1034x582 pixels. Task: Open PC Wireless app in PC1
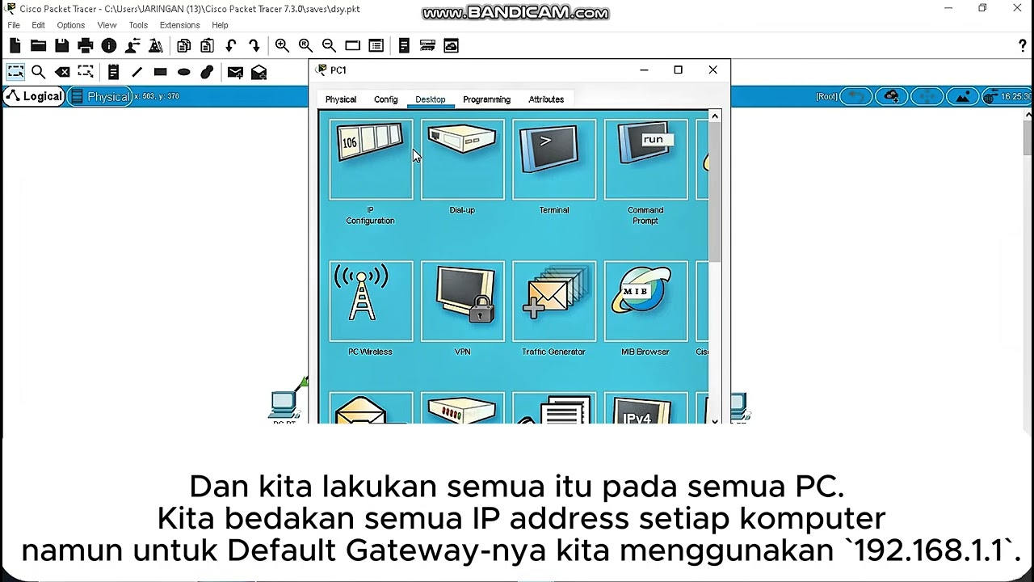[371, 301]
